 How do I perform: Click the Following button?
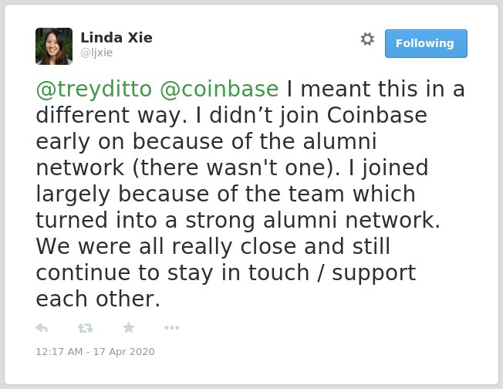[x=426, y=43]
